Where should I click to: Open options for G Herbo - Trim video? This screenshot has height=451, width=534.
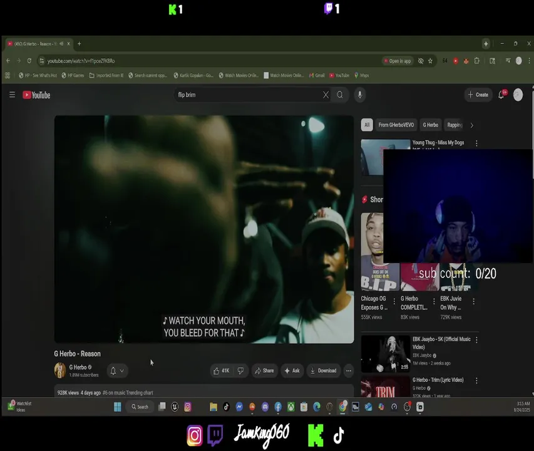click(476, 380)
